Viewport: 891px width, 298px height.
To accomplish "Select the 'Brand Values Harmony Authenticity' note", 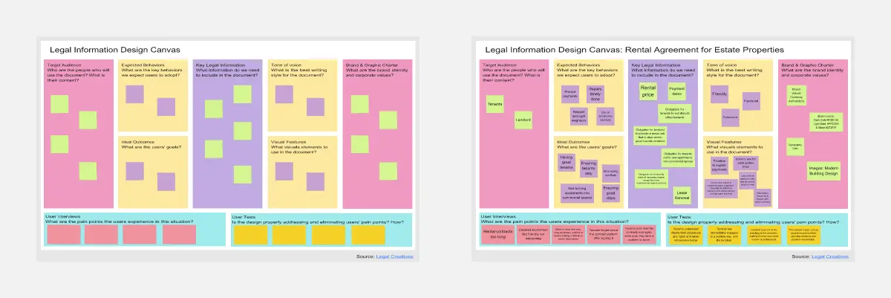I will [x=795, y=94].
